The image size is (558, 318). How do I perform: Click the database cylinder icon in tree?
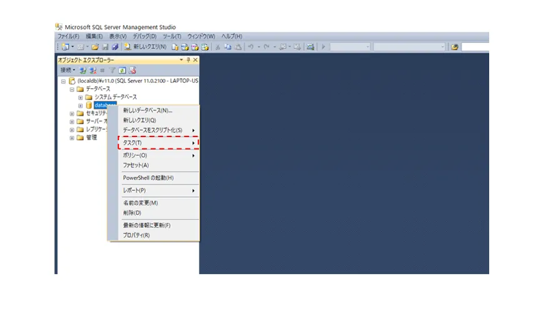point(89,105)
